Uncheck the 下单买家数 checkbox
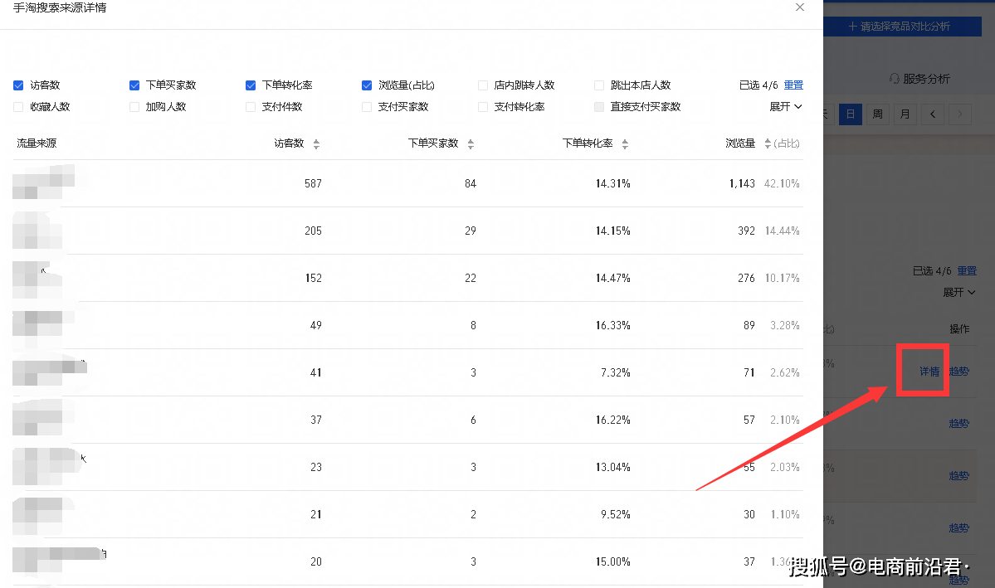The height and width of the screenshot is (588, 995). click(x=134, y=85)
